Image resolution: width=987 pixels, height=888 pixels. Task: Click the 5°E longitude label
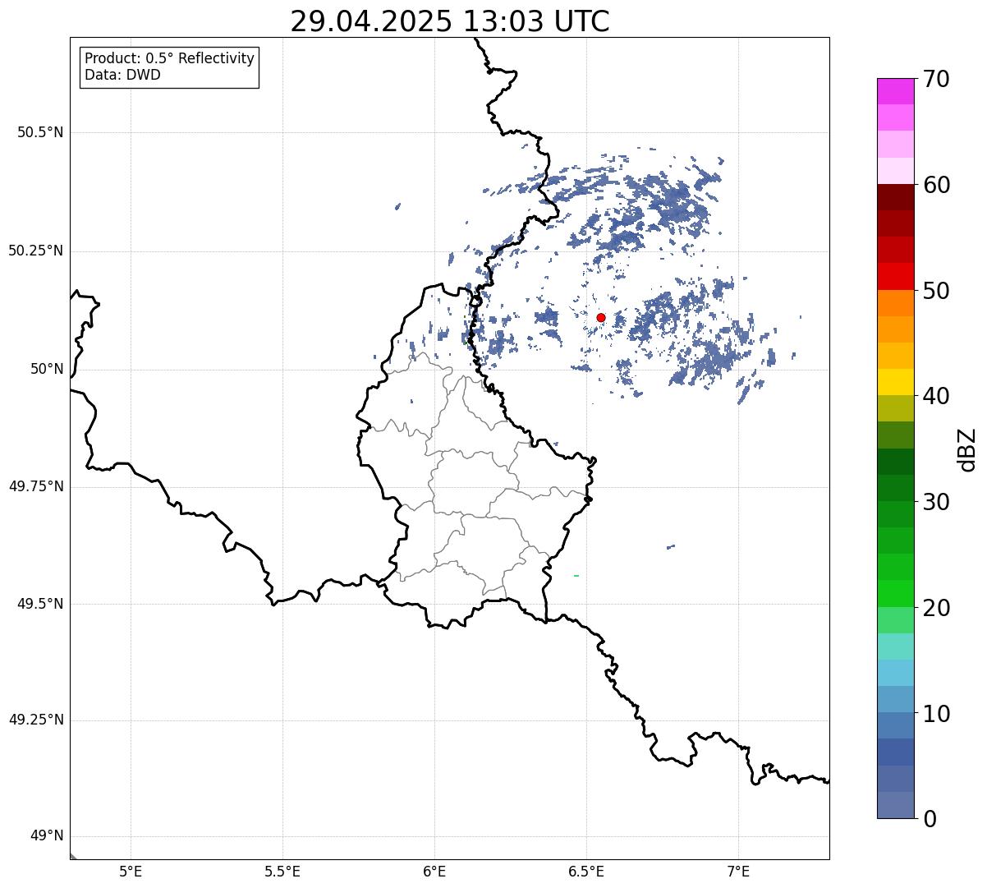[x=131, y=872]
